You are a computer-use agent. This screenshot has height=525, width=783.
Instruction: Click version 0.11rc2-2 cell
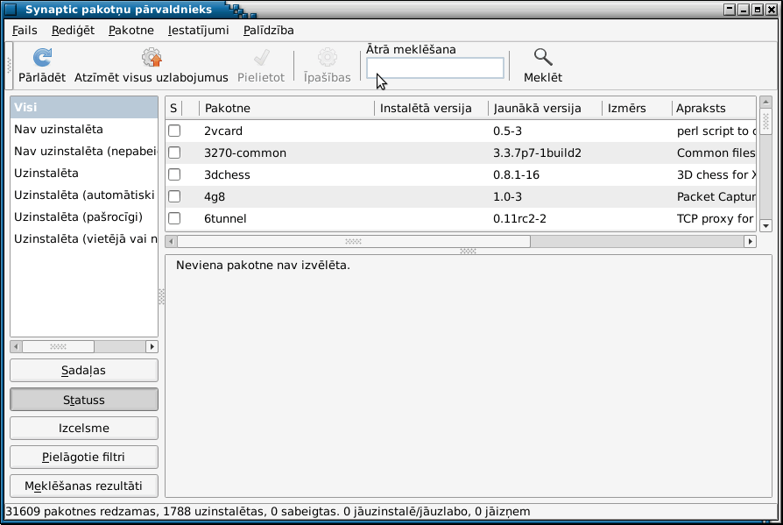tap(519, 219)
